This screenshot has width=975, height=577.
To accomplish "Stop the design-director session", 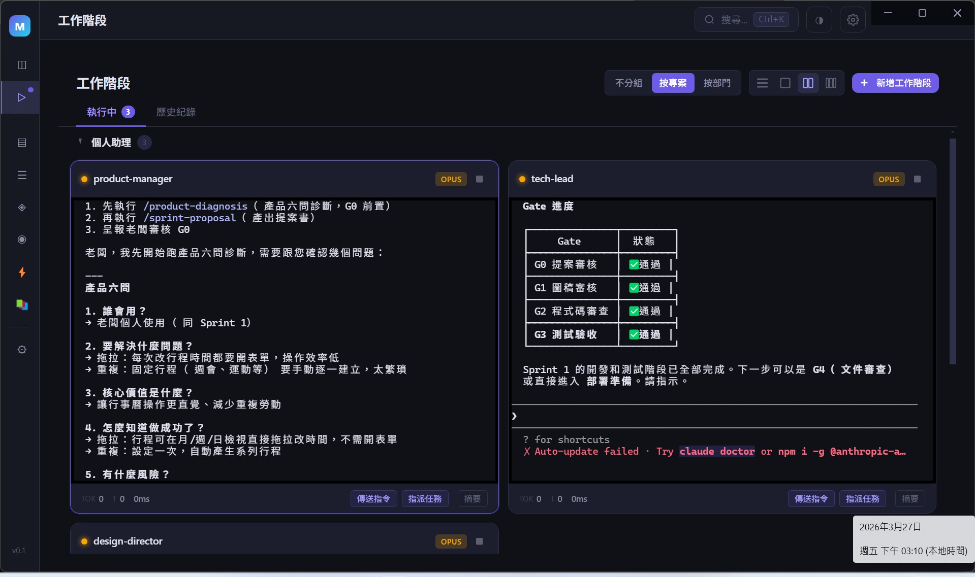I will (479, 541).
